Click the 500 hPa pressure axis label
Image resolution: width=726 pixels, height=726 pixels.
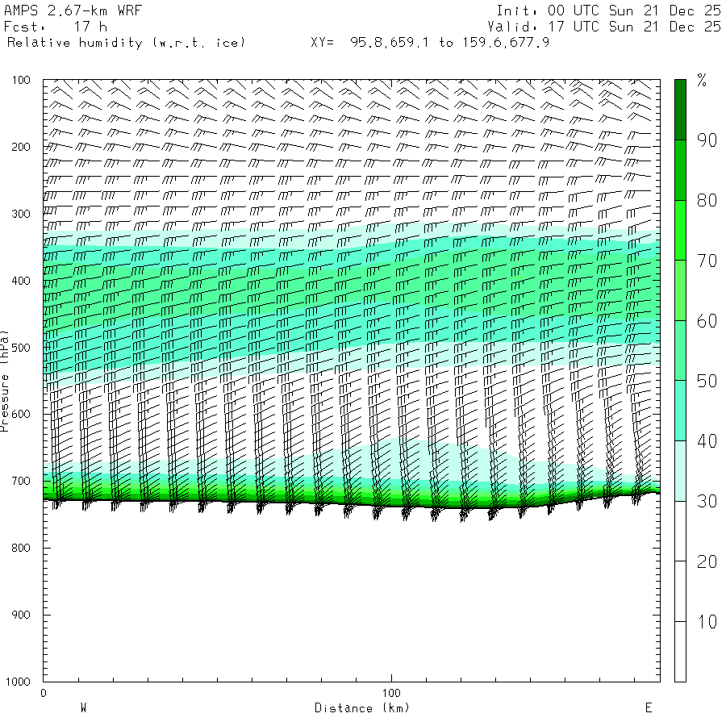(x=21, y=348)
